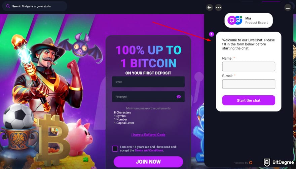Click the registration Email field
Viewport: 296px width, 169px height.
click(x=148, y=82)
